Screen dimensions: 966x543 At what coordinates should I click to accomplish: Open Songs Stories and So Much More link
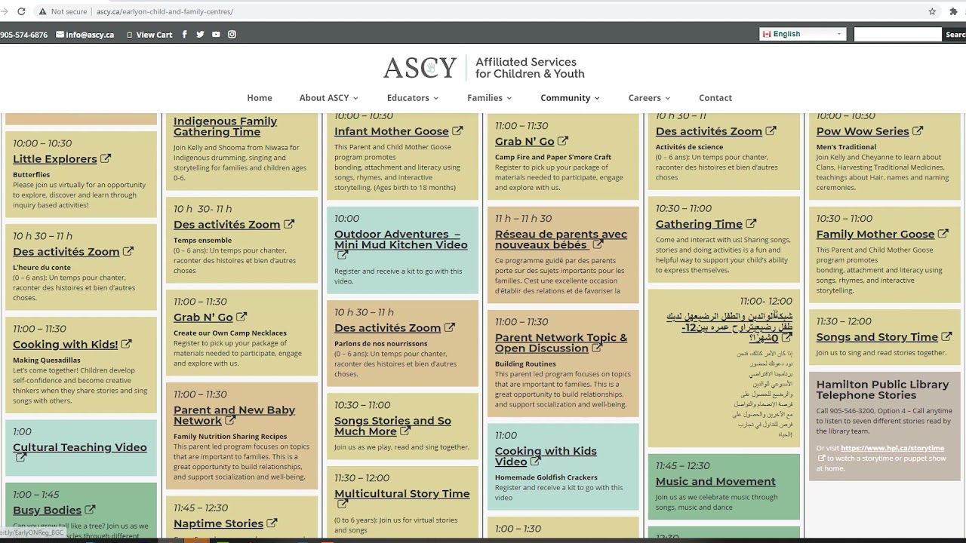pyautogui.click(x=392, y=426)
